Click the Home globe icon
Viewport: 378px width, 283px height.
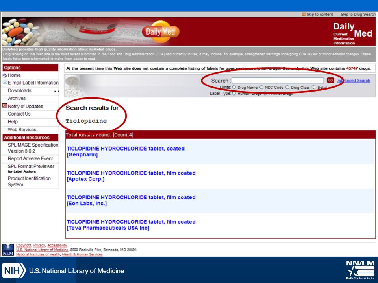click(x=5, y=75)
